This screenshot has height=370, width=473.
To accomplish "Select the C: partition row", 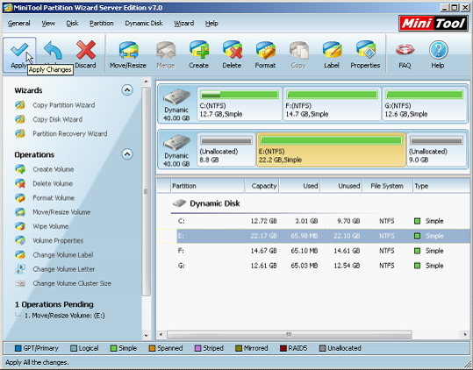I will point(313,221).
